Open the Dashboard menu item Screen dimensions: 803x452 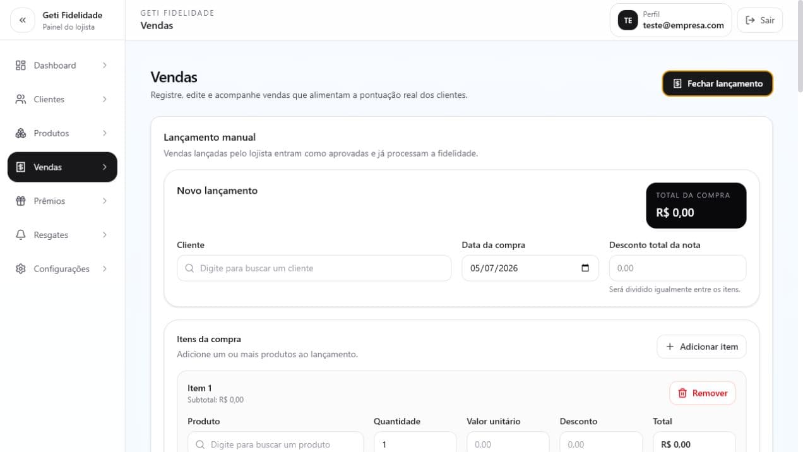[62, 65]
